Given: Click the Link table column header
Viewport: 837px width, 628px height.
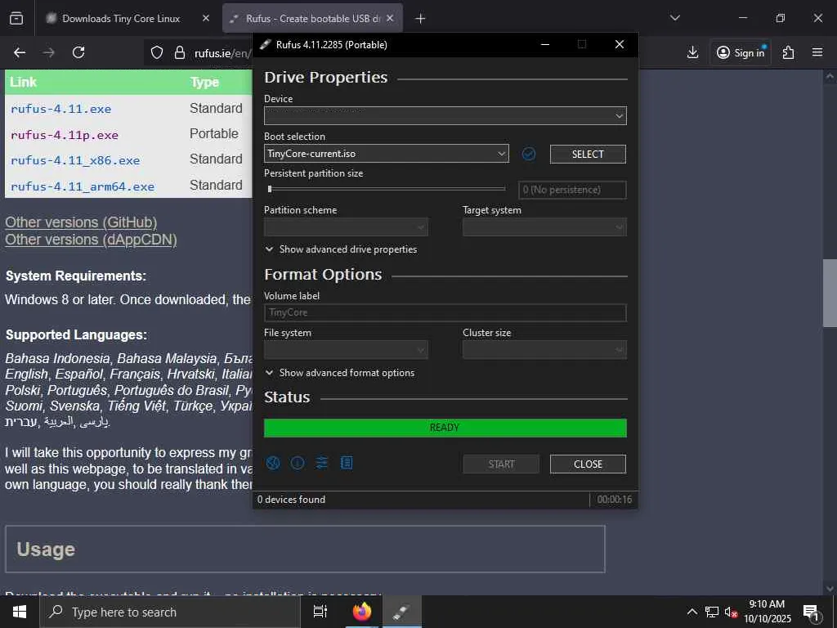Looking at the screenshot, I should 23,83.
